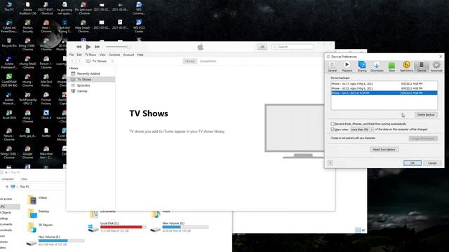Open Store preferences tab

click(x=391, y=66)
